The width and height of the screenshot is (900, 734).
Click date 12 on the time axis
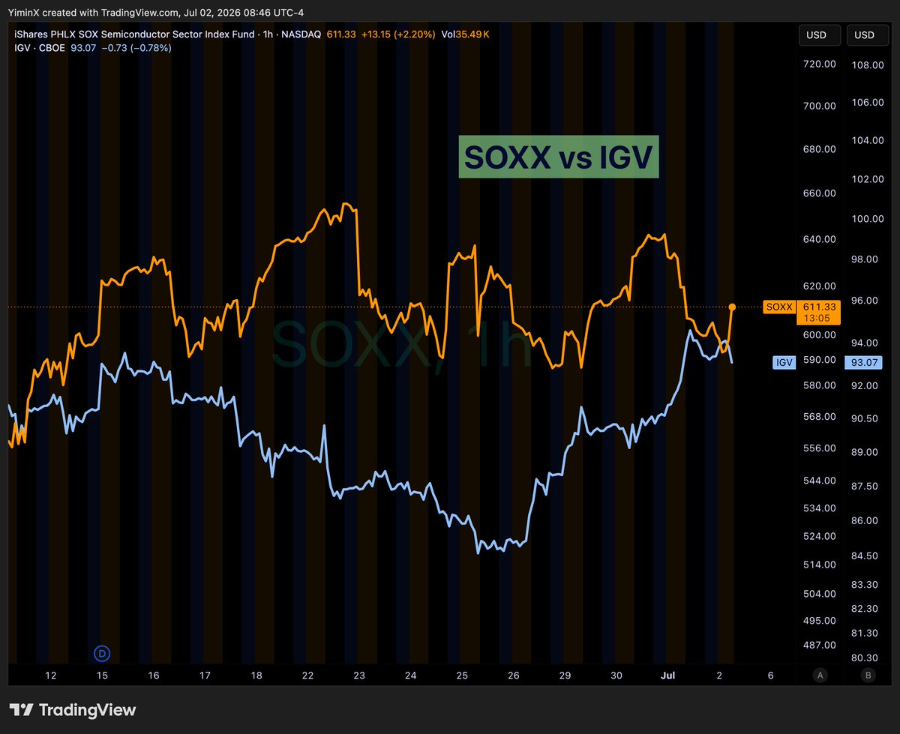(51, 676)
